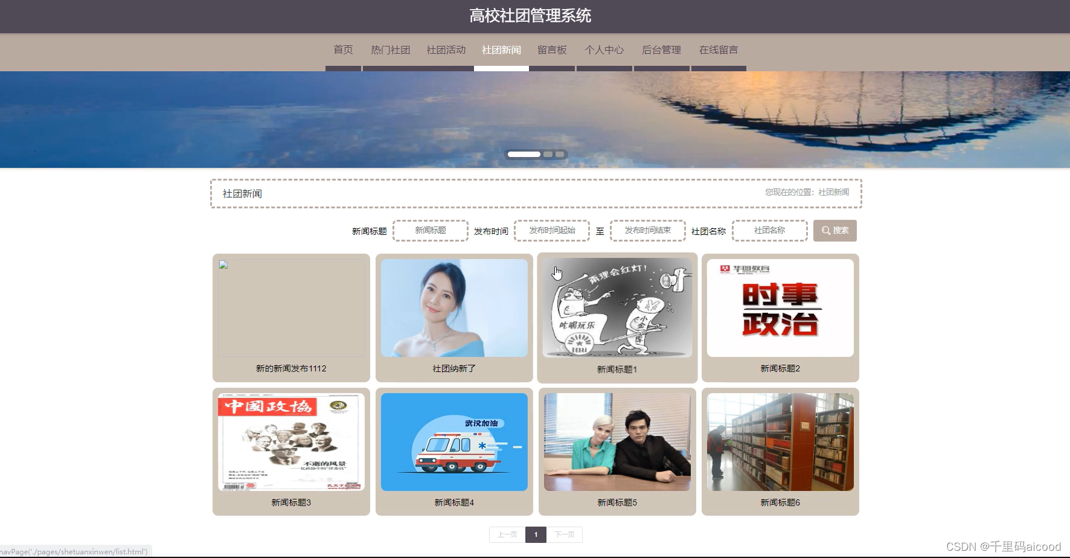Click the broken image icon of 新的新闻发布1112

pos(223,265)
